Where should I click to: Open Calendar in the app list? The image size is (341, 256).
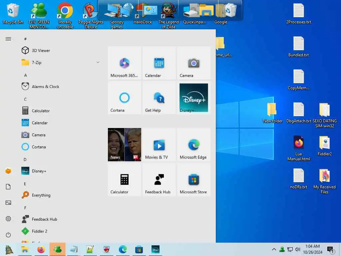(61, 123)
